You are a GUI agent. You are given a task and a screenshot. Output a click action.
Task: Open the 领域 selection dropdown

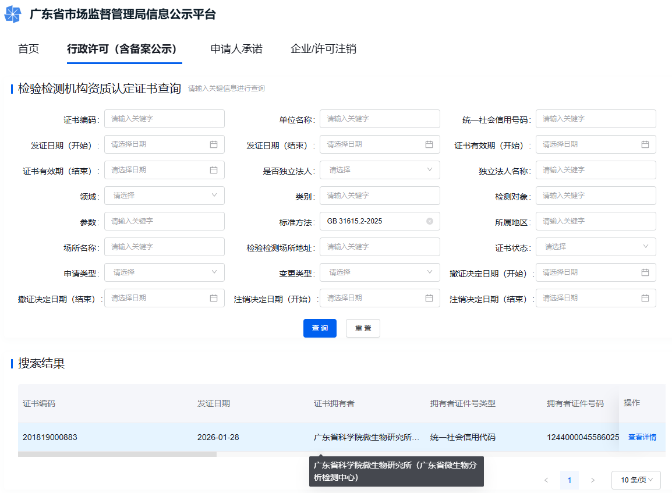pyautogui.click(x=164, y=195)
